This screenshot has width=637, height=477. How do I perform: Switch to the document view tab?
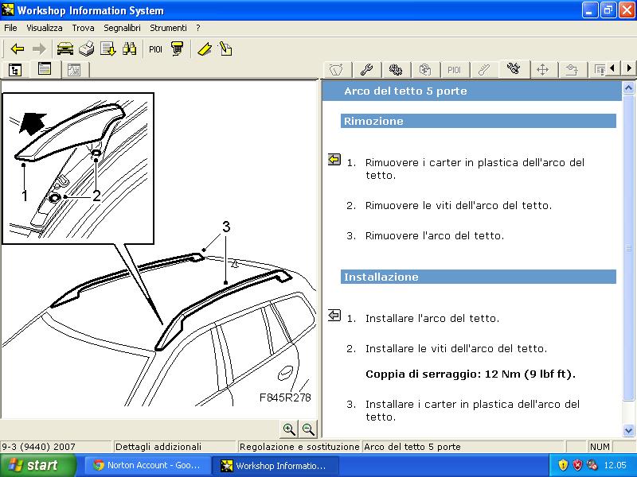click(45, 69)
